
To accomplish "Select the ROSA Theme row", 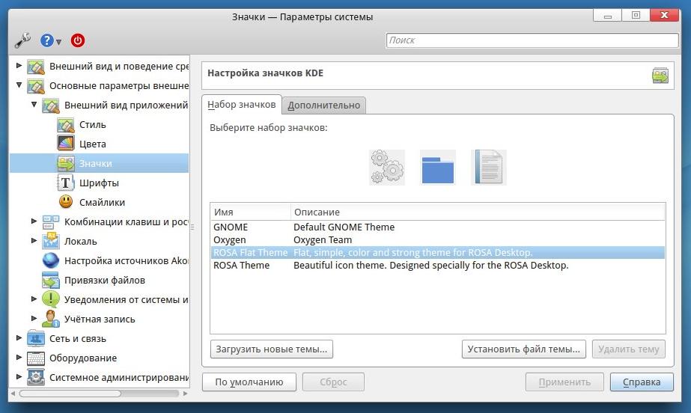I will [438, 266].
